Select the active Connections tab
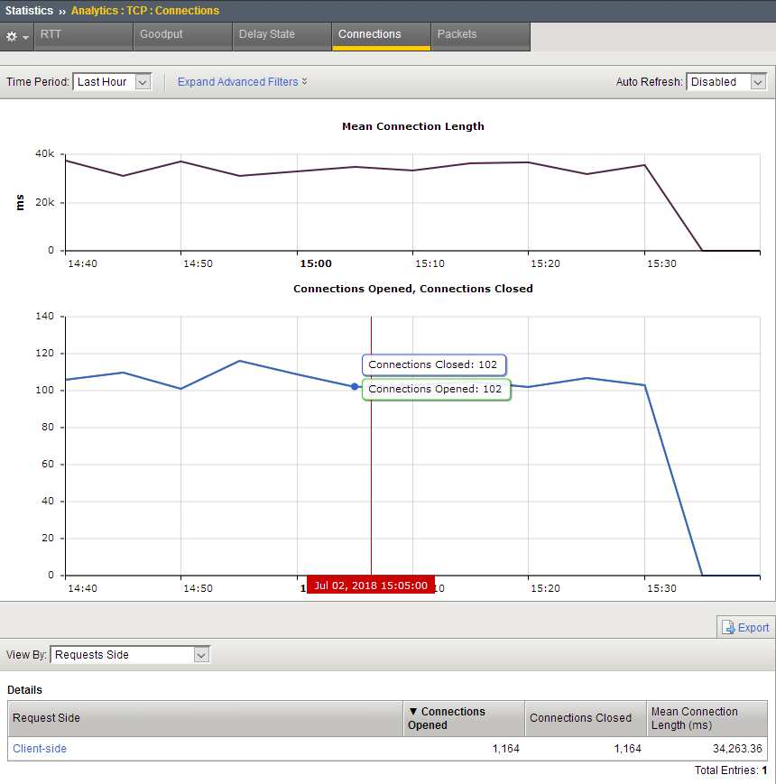The height and width of the screenshot is (784, 776). tap(370, 34)
